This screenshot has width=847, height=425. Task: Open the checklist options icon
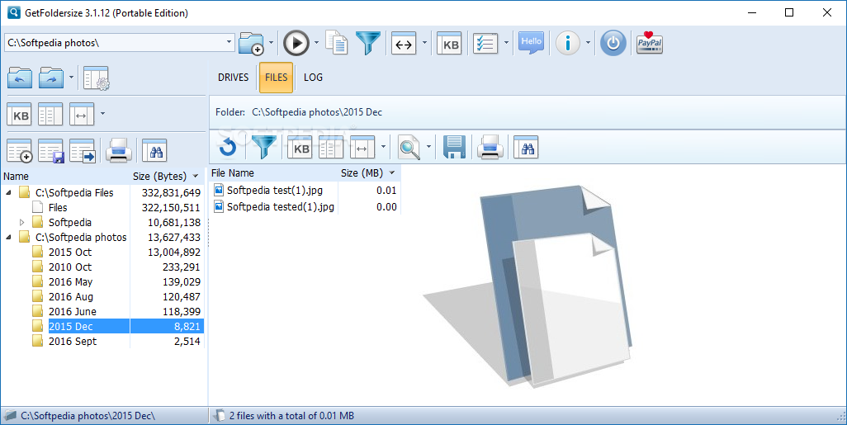(485, 43)
